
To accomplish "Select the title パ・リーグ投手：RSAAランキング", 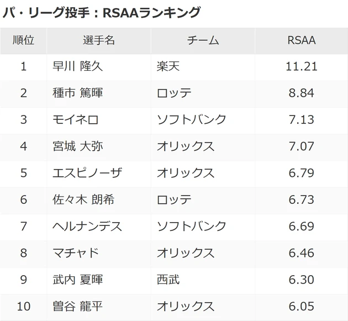I will click(101, 12).
